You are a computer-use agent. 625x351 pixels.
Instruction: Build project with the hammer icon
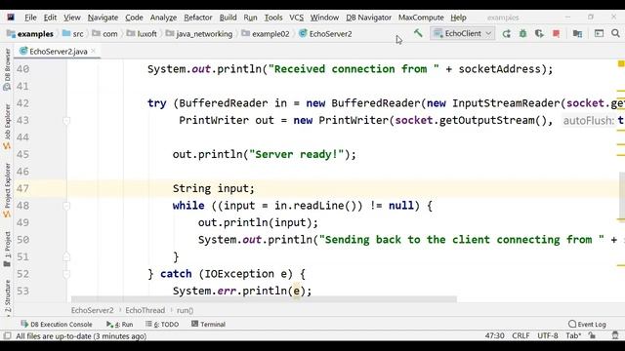pyautogui.click(x=418, y=33)
